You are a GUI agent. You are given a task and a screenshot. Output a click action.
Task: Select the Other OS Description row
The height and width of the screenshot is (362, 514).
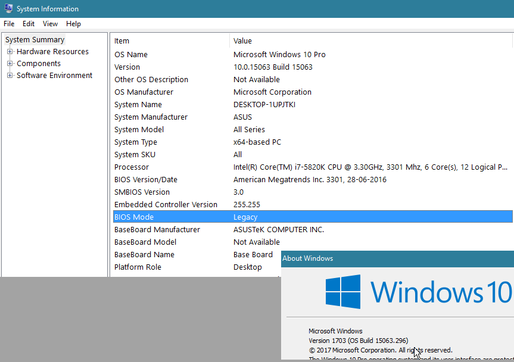click(313, 79)
